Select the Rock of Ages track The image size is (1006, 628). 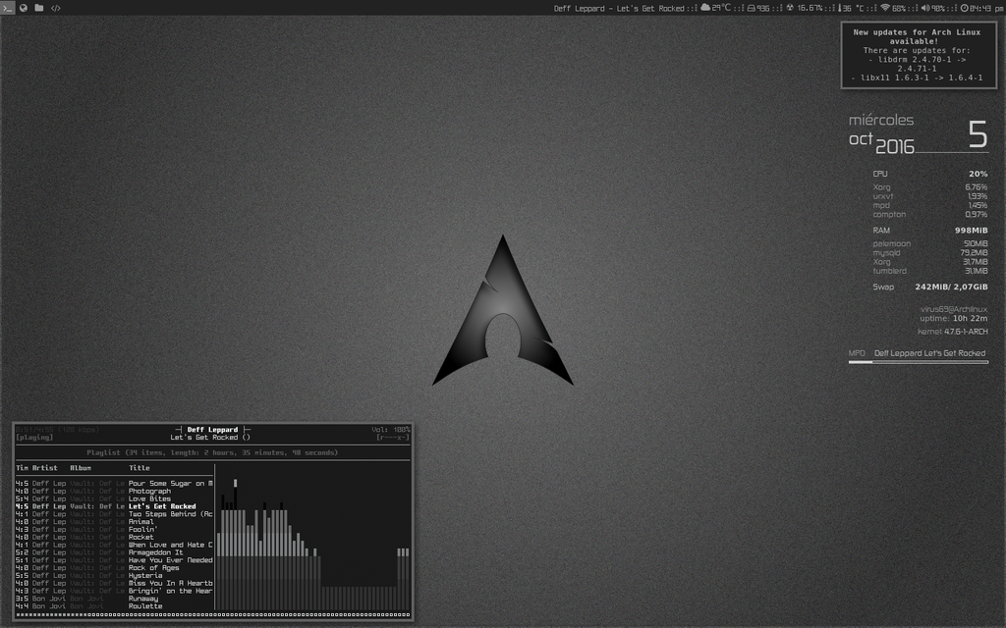[114, 568]
